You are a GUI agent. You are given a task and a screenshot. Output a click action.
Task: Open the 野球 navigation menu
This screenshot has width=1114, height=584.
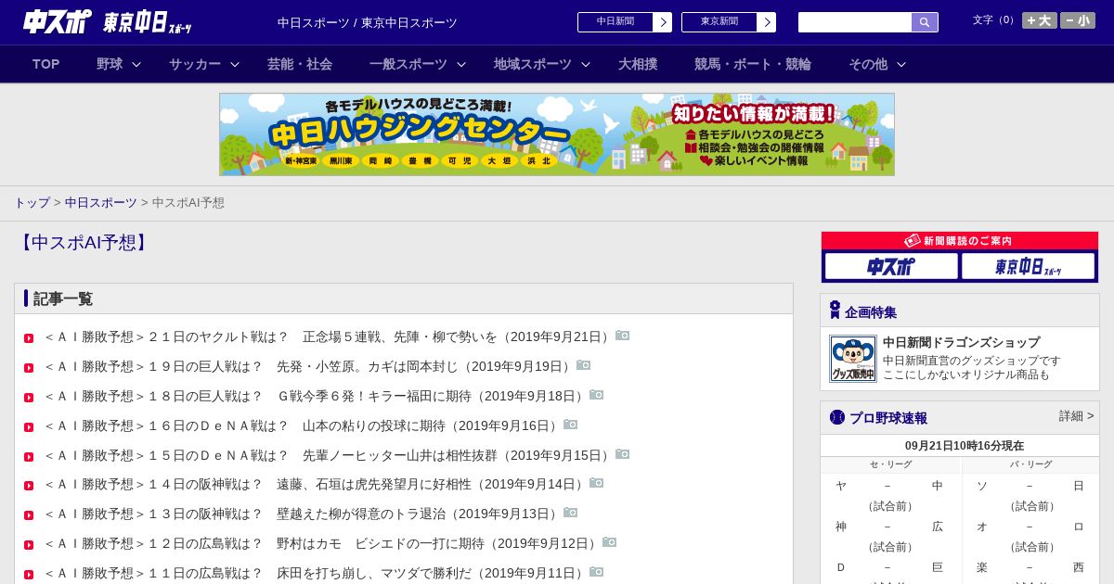coord(110,64)
